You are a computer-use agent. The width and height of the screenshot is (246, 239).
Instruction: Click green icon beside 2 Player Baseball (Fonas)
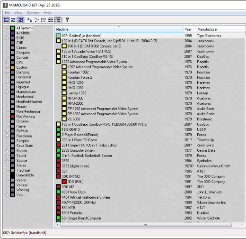58,135
